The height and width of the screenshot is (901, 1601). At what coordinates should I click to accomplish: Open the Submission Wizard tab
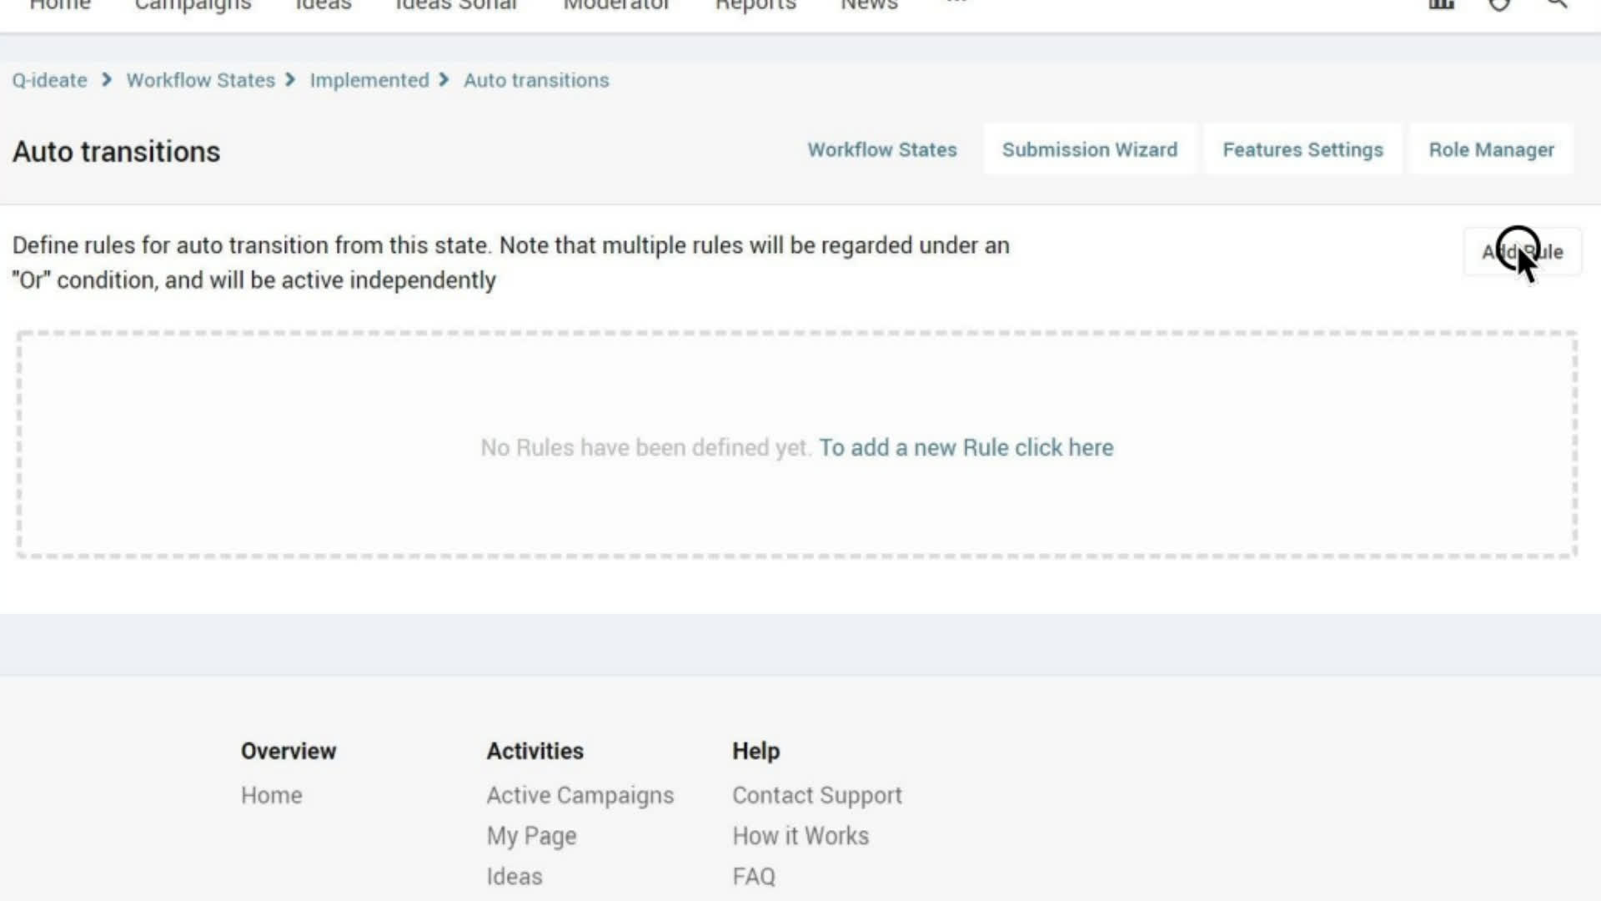(x=1089, y=150)
